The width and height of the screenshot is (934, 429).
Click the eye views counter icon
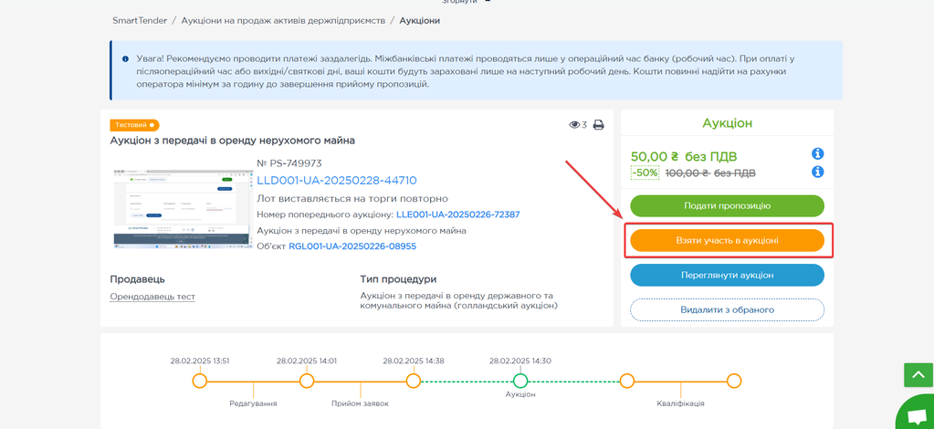574,125
